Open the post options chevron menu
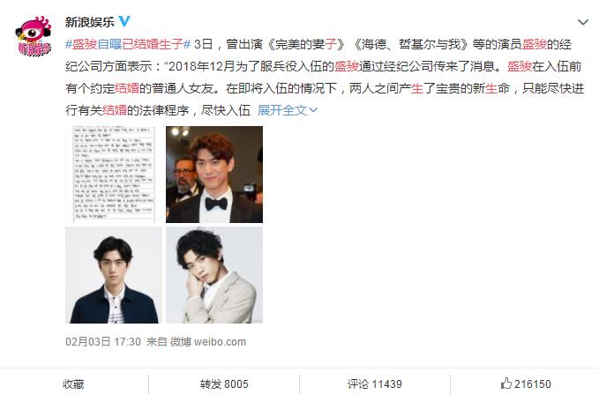Viewport: 599px width, 402px height. coord(583,23)
